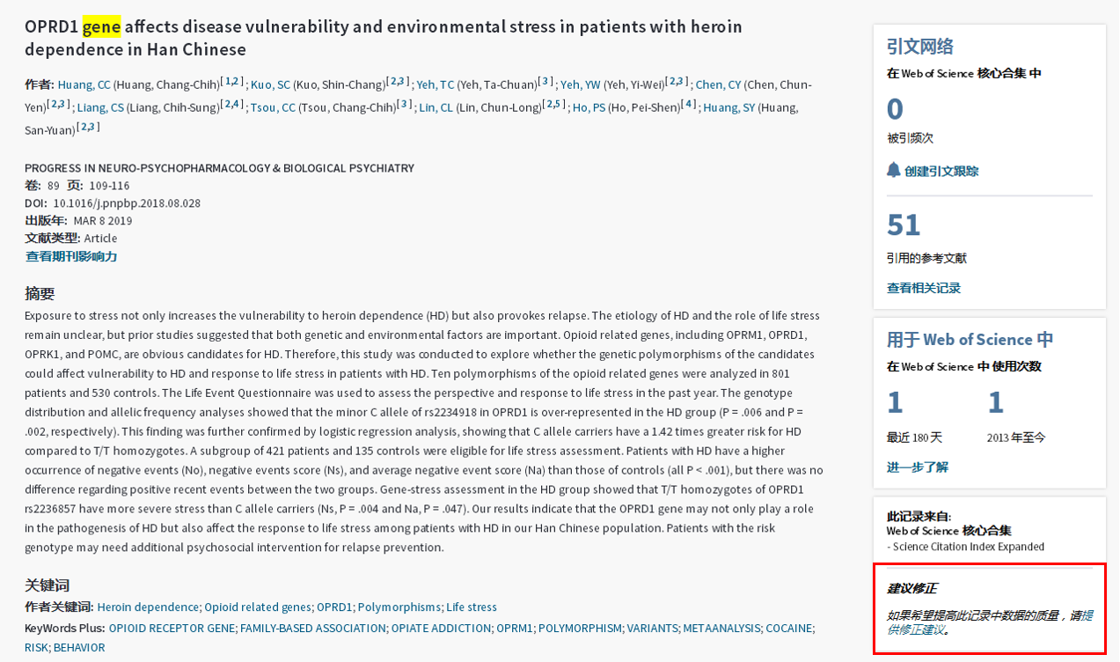Open author link Huang, CC
Viewport: 1120px width, 662px height.
pyautogui.click(x=84, y=85)
